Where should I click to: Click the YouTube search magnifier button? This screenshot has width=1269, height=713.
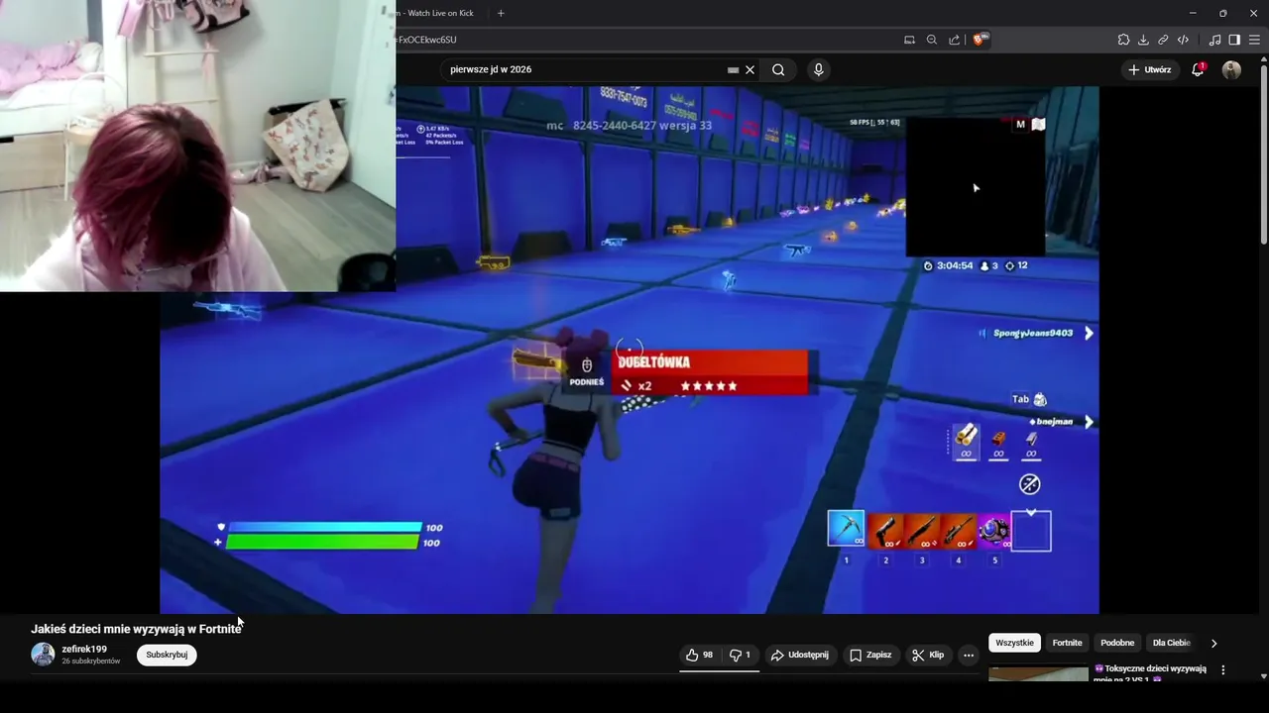(778, 69)
